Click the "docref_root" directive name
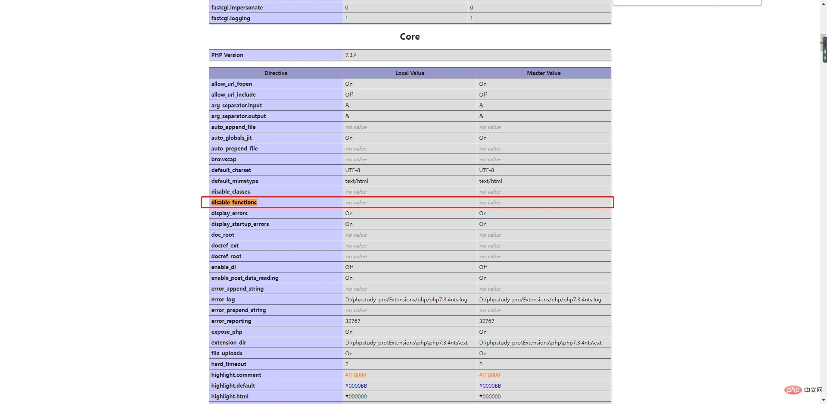The image size is (827, 404). 226,257
